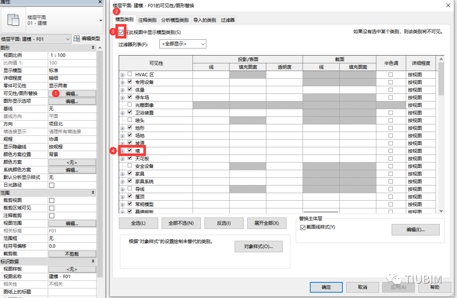Click the 全部不选(N) button
The image size is (457, 298).
click(181, 223)
